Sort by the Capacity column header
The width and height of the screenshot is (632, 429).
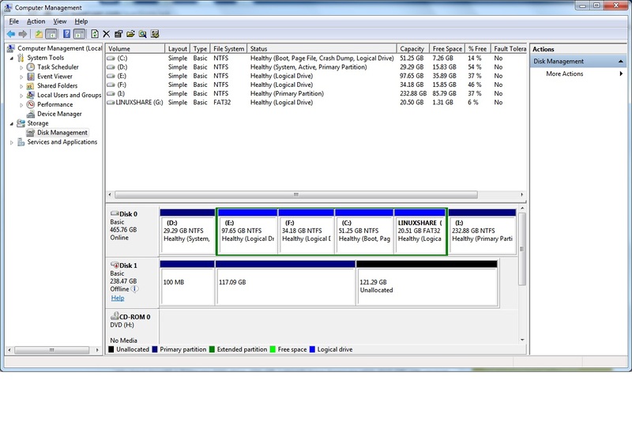(x=413, y=48)
